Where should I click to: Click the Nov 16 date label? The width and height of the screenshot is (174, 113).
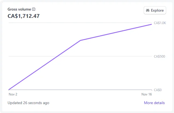pos(147,94)
